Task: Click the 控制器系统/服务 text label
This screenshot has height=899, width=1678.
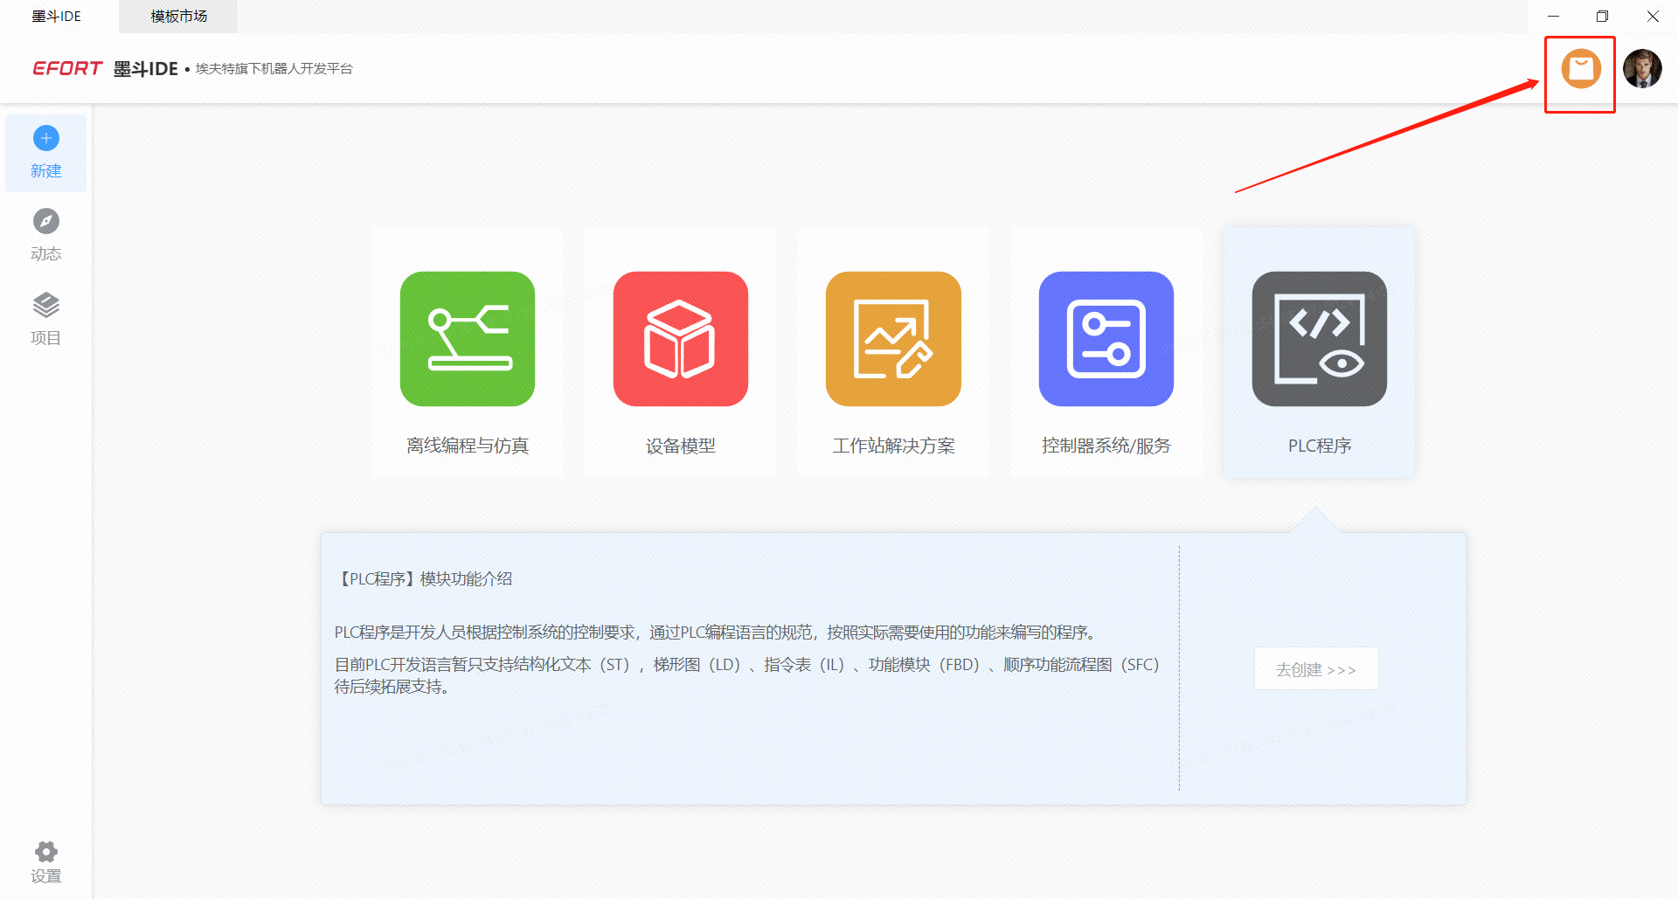Action: (1106, 446)
